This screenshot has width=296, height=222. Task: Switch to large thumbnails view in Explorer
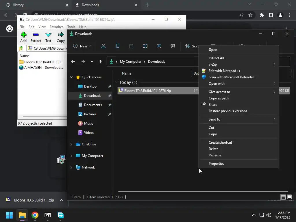(289, 197)
